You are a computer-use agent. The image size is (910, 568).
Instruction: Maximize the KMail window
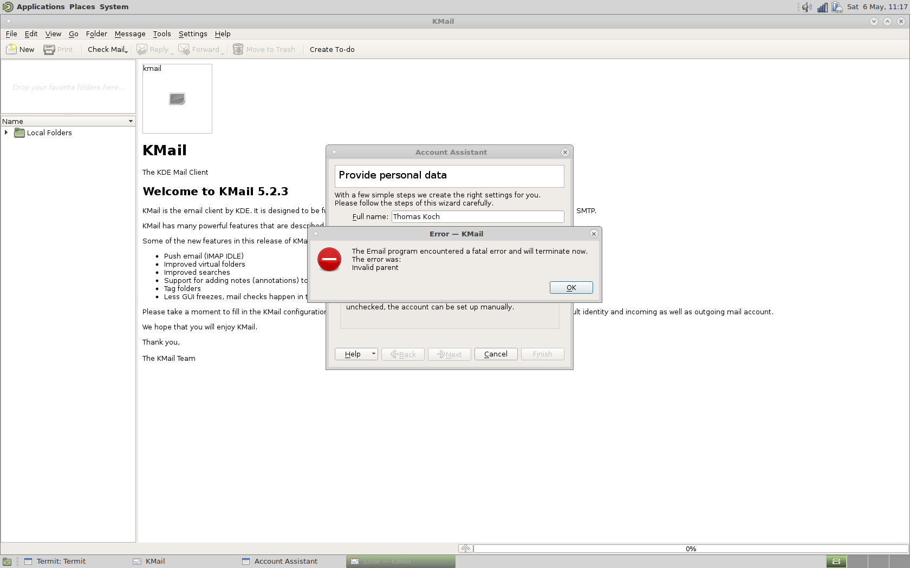[887, 21]
